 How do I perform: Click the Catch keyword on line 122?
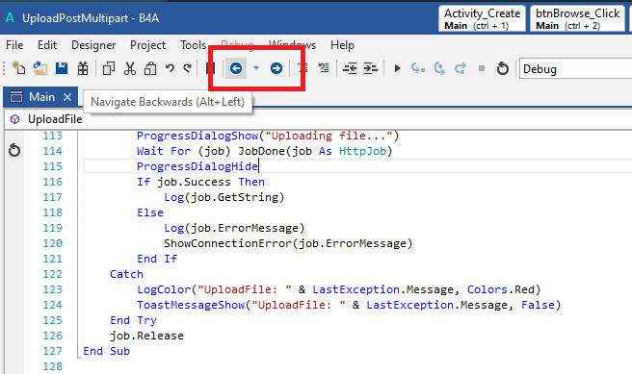126,274
